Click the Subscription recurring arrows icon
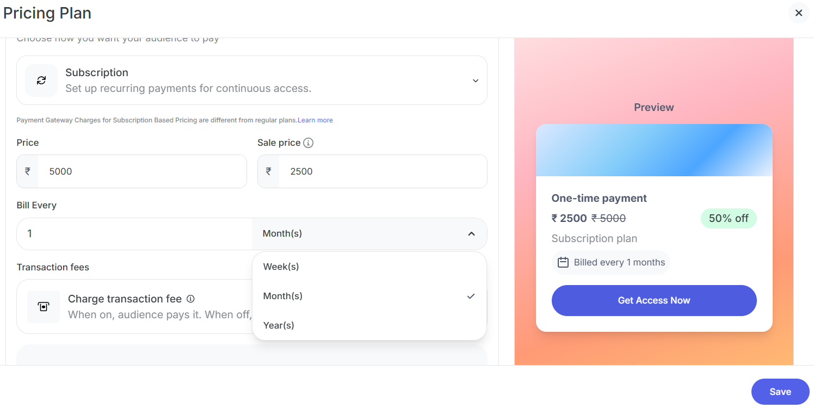This screenshot has width=814, height=408. tap(41, 81)
